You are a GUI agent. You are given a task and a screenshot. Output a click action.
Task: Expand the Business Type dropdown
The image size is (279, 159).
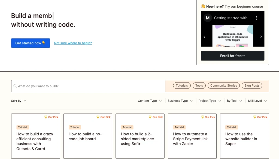[180, 101]
